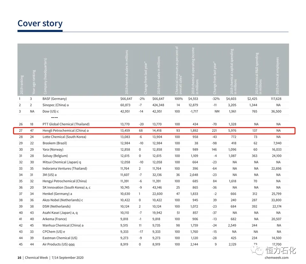
Task: Click the 2019 chemical R&D spending header
Action: tap(259, 73)
